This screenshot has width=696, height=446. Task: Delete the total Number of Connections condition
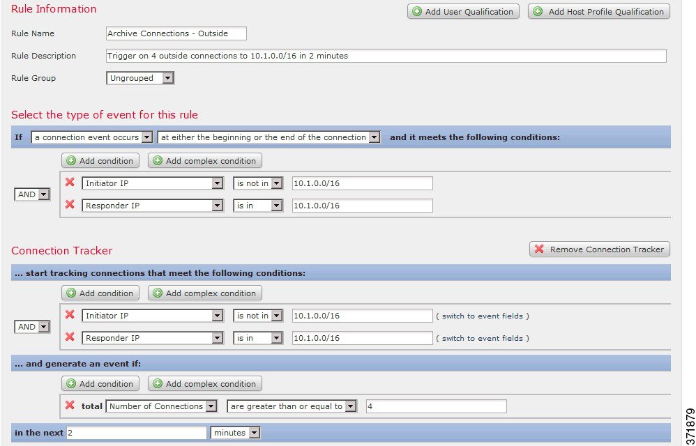[x=70, y=405]
